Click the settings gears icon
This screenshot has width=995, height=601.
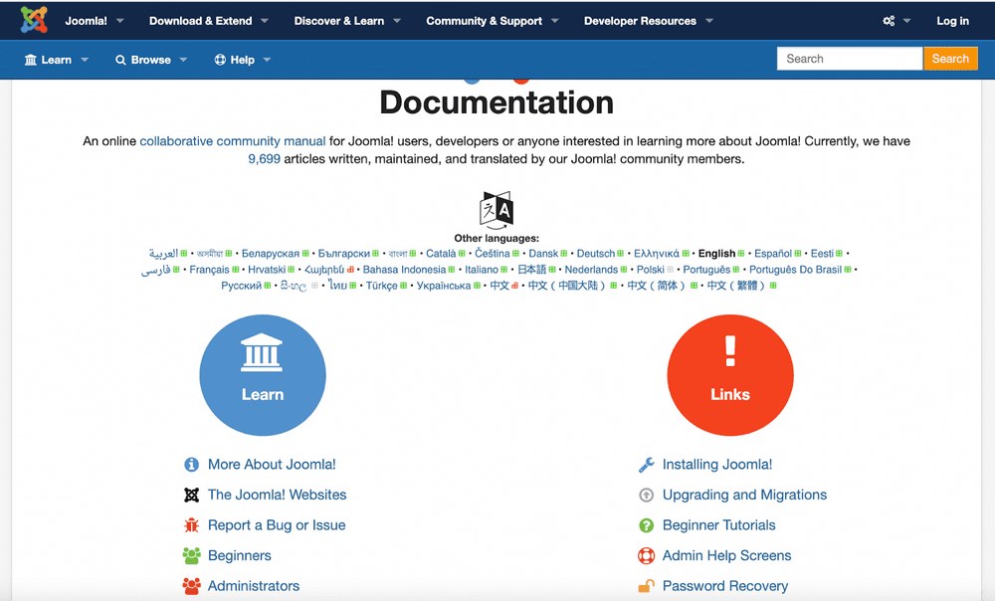tap(889, 21)
